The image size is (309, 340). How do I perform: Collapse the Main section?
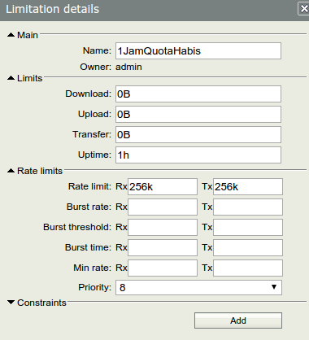tap(11, 35)
